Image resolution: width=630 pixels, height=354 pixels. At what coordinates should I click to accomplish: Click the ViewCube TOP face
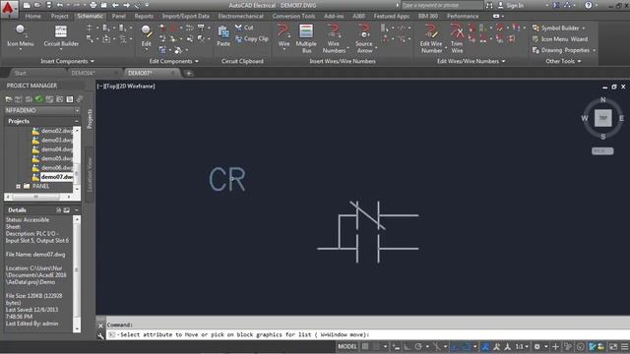click(x=602, y=118)
